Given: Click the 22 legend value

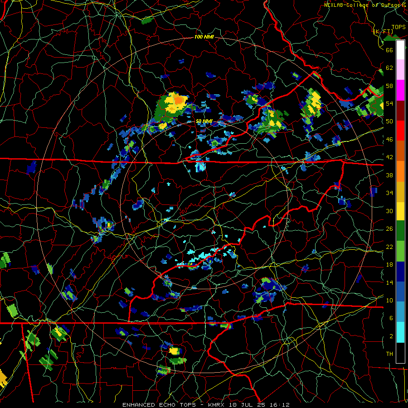Looking at the screenshot, I should tap(389, 247).
